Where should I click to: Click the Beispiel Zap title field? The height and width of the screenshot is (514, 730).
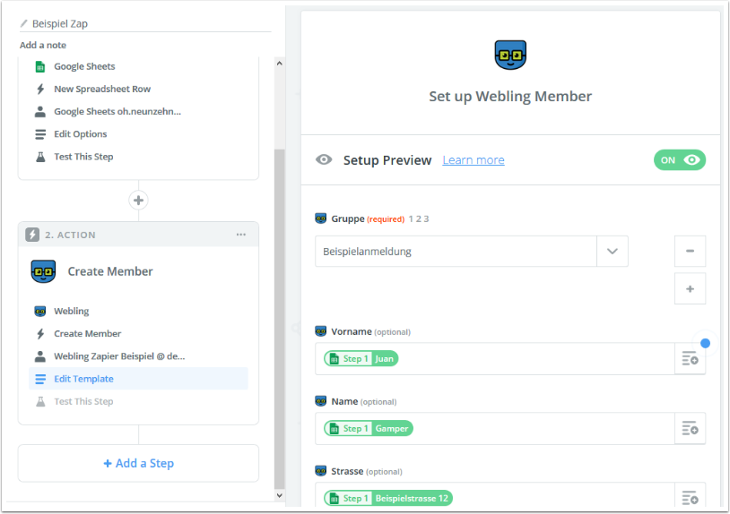coord(145,23)
